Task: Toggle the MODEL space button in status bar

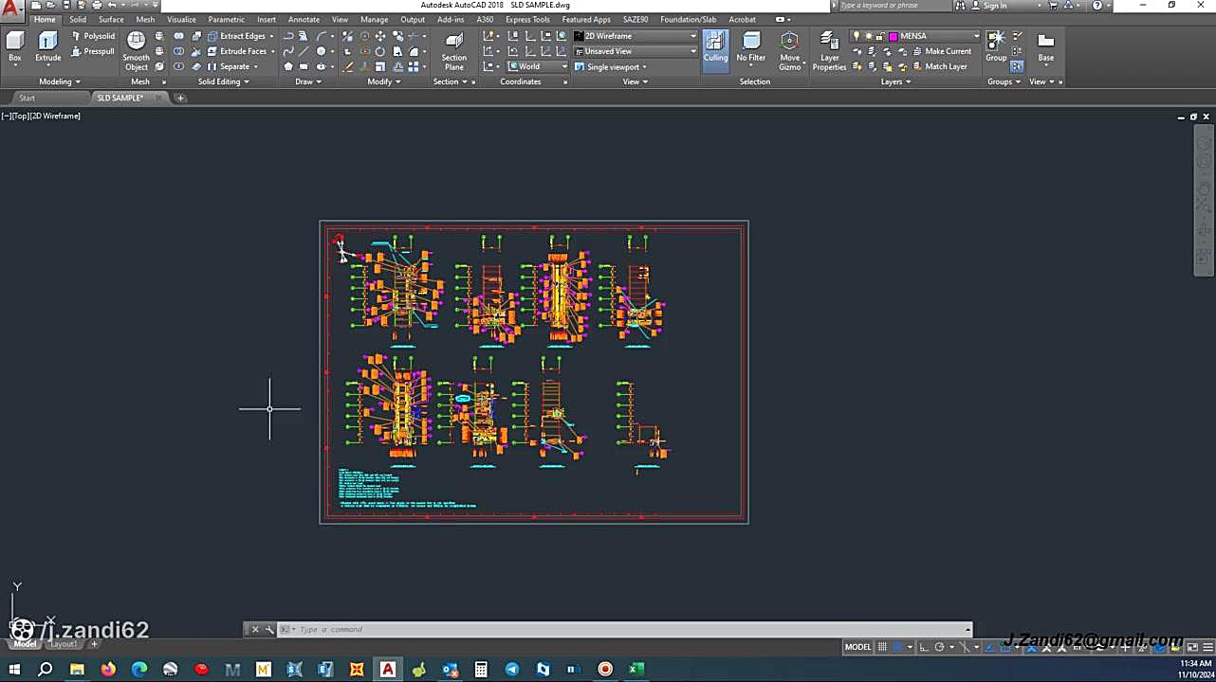Action: [857, 647]
